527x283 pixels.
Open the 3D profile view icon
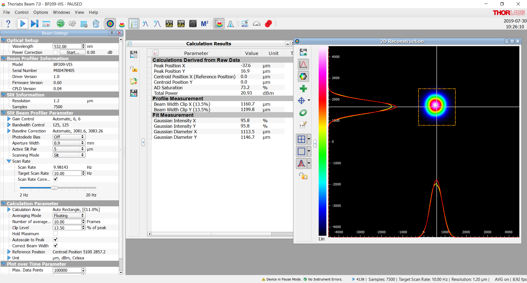click(122, 24)
